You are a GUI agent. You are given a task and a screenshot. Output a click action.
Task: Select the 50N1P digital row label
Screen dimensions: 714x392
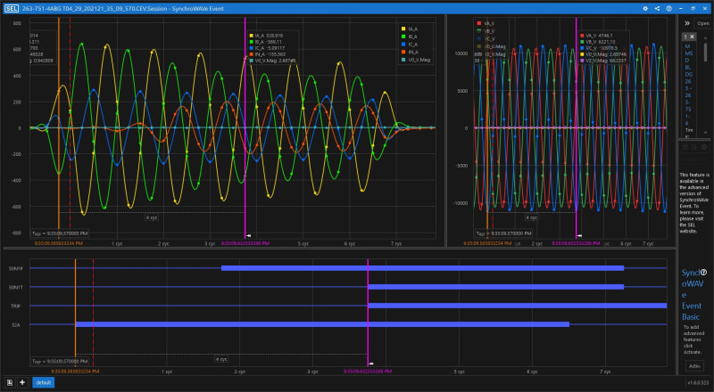click(15, 268)
